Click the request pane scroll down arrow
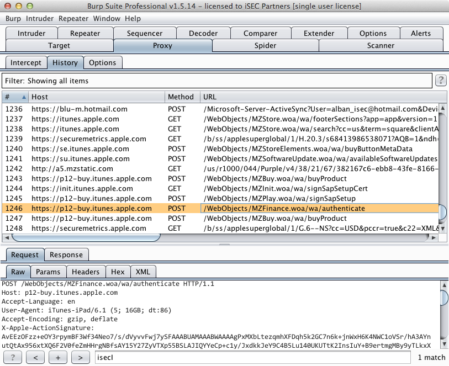This screenshot has height=366, width=449. point(444,344)
